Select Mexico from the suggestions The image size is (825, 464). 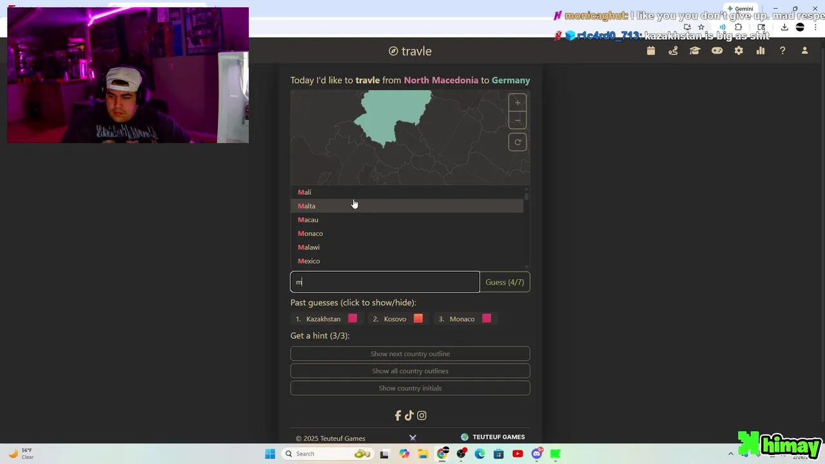[x=407, y=261]
